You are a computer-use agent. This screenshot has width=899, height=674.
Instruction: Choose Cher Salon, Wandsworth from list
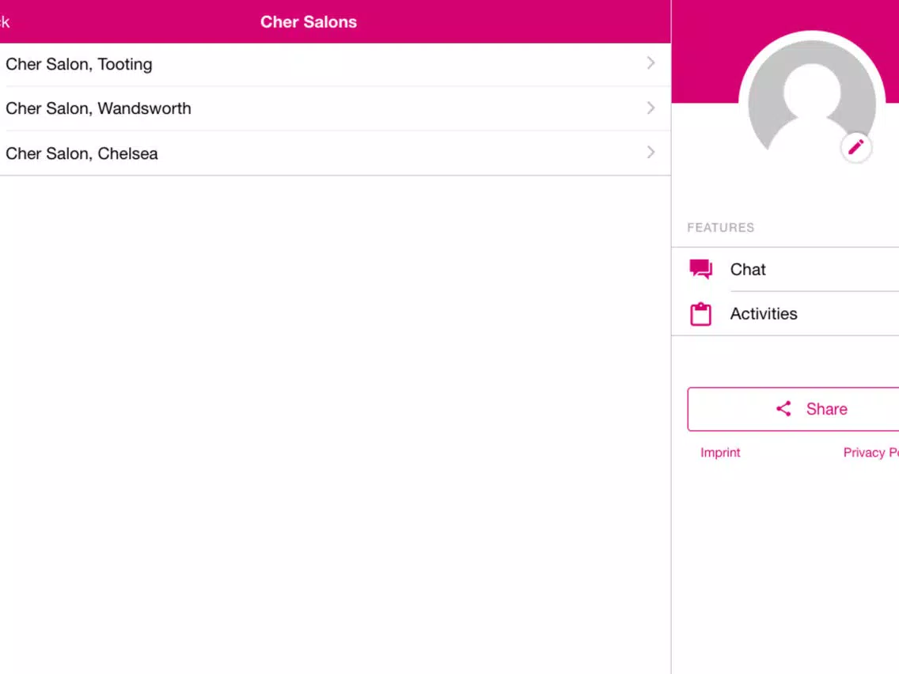99,108
